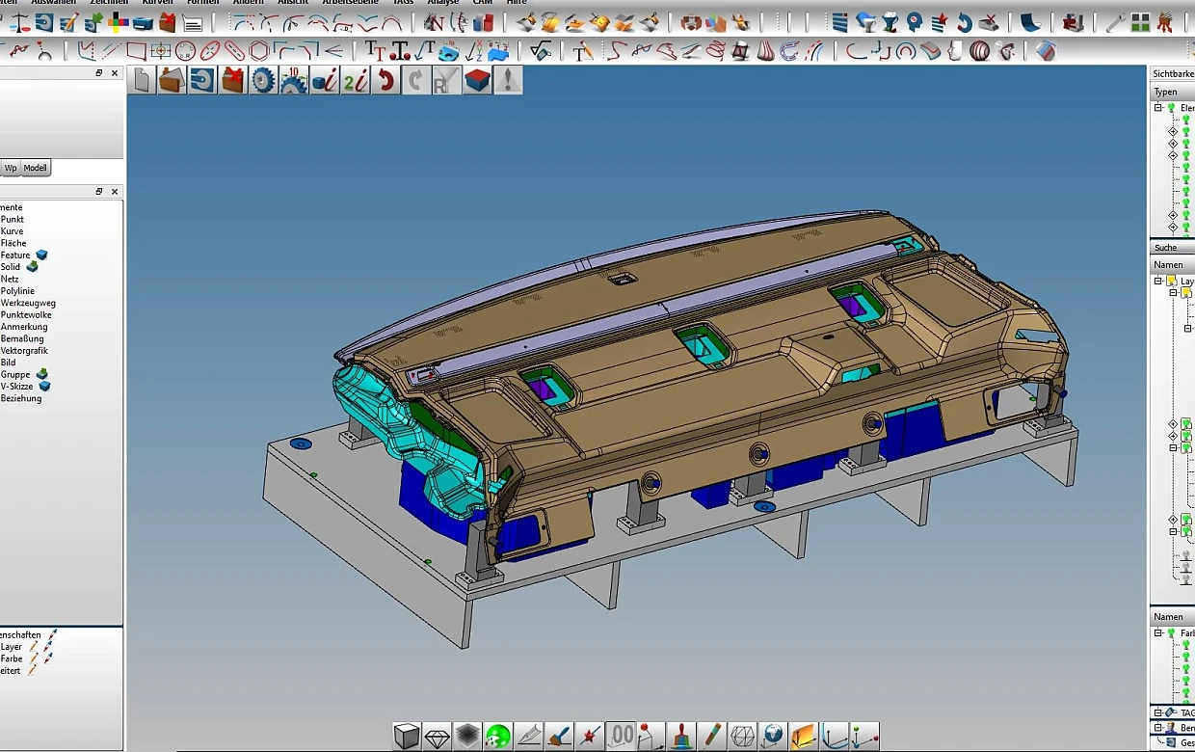The width and height of the screenshot is (1195, 752).
Task: Toggle the V-Skizze filter icon
Action: [44, 386]
